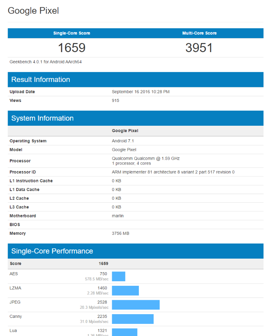This screenshot has height=336, width=268.
Task: Select the motherboard value marlin
Action: (118, 216)
